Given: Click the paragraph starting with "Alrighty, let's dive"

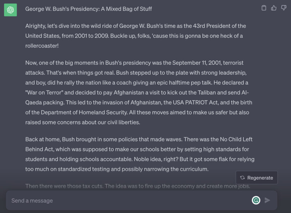Looking at the screenshot, I should tap(136, 36).
